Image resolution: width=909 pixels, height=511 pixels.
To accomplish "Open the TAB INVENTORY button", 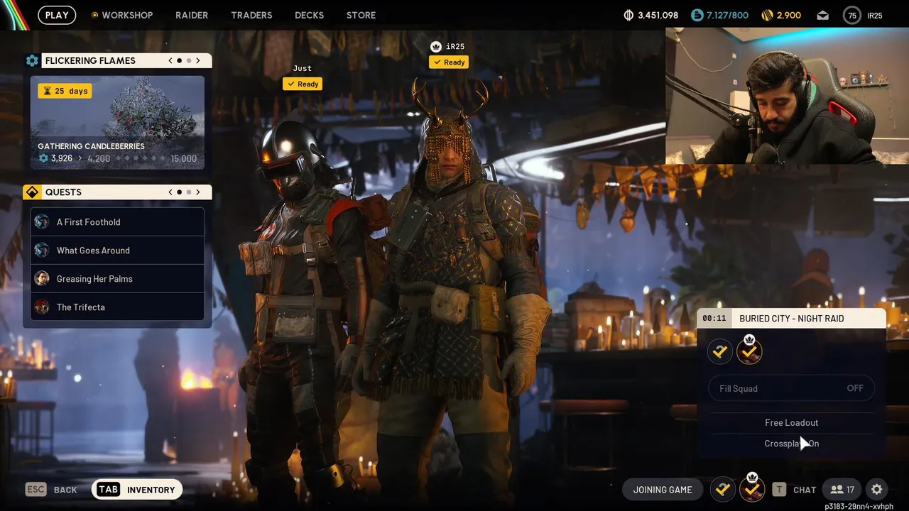I will tap(137, 490).
